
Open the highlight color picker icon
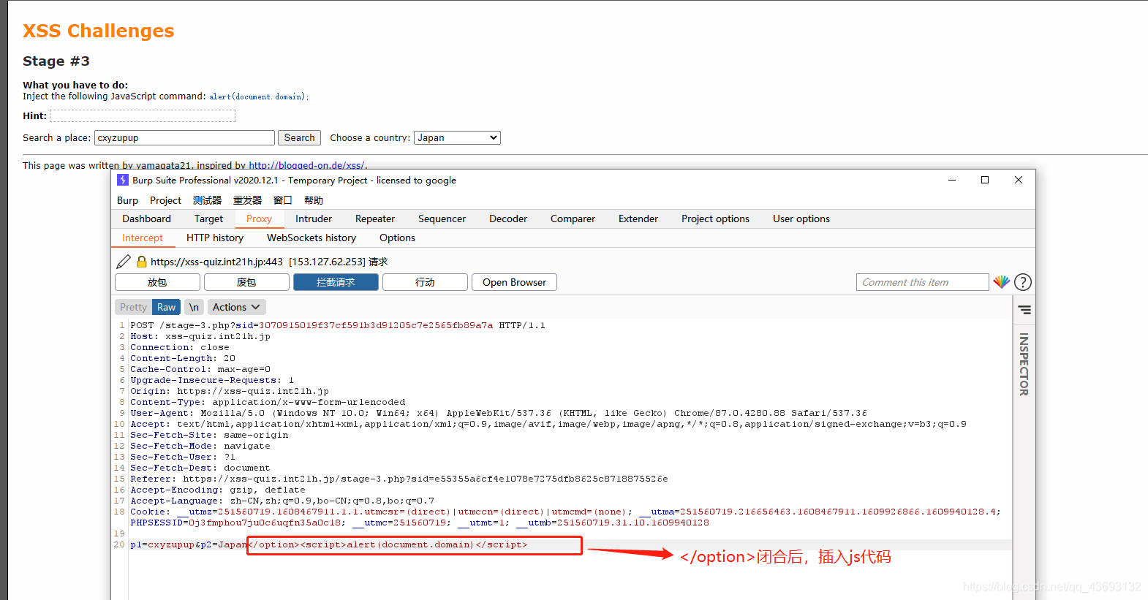point(1001,282)
